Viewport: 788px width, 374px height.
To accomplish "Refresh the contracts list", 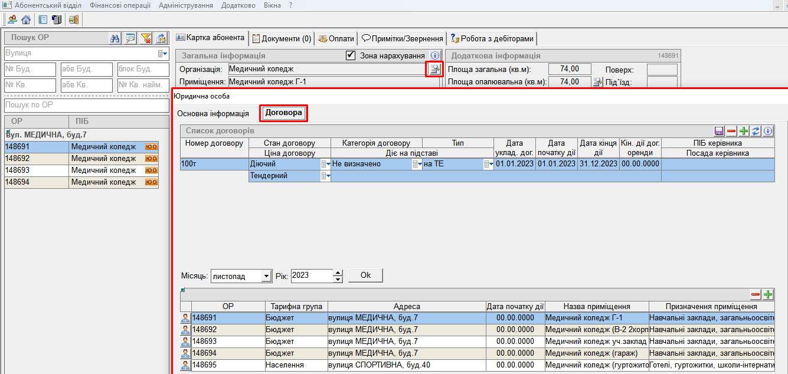I will coord(756,131).
